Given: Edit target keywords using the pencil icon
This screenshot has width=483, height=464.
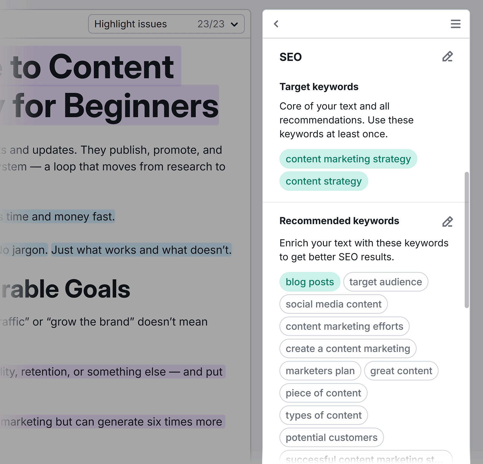Looking at the screenshot, I should click(x=448, y=57).
